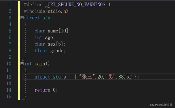Click the 88.5f float literal

(125, 77)
